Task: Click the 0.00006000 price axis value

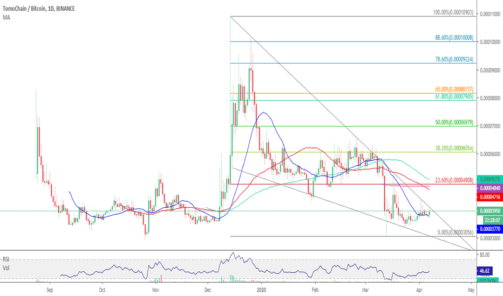Action: [490, 154]
